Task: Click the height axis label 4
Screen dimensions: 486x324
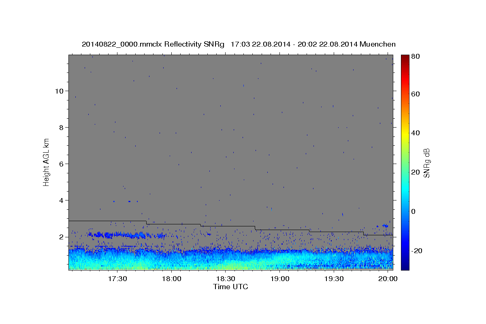Action: point(62,200)
